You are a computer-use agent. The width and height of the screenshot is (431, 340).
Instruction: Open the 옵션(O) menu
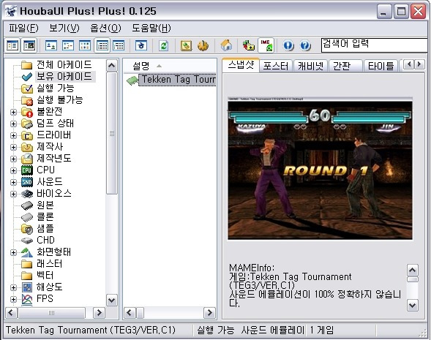coord(105,28)
